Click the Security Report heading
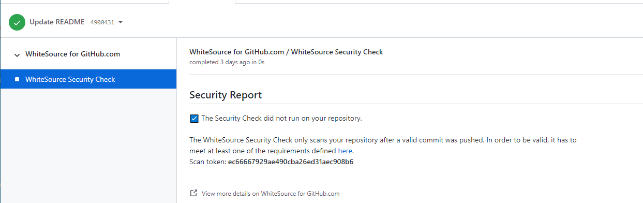 tap(226, 95)
